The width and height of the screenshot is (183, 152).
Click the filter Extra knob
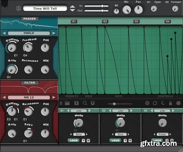[x=28, y=133]
